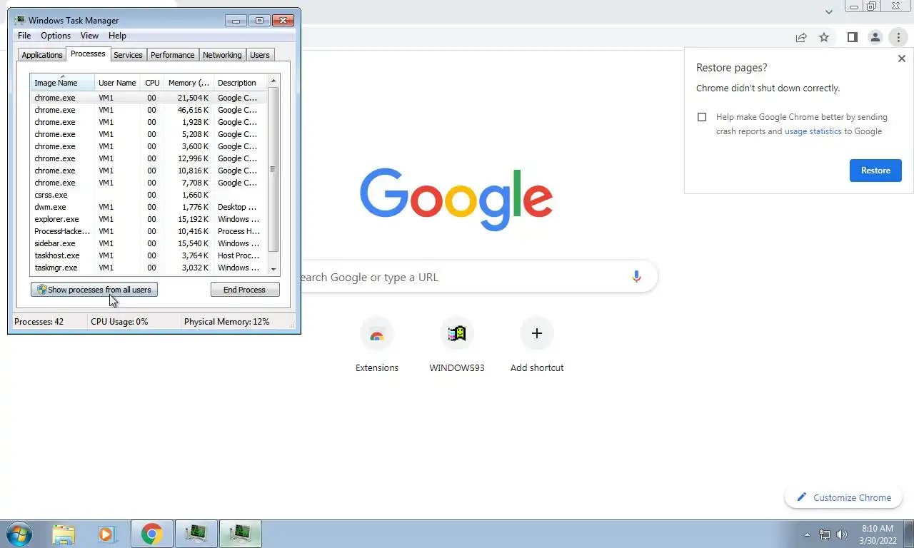Select the taskhost.exe process row
The image size is (914, 548).
click(x=149, y=255)
